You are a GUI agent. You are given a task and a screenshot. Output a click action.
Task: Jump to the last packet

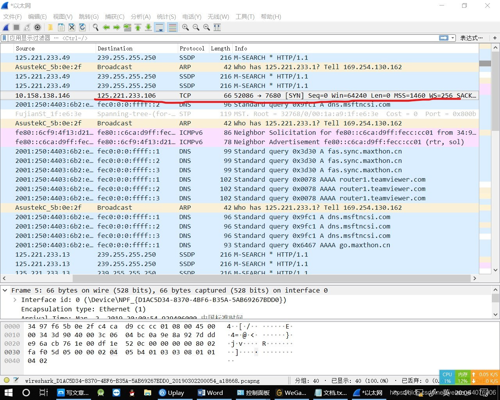tap(148, 27)
